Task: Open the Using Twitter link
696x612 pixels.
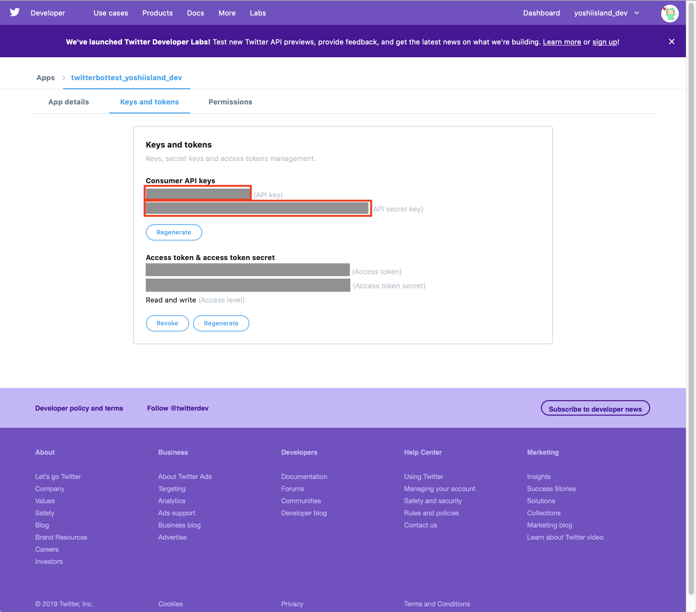Action: [x=423, y=476]
